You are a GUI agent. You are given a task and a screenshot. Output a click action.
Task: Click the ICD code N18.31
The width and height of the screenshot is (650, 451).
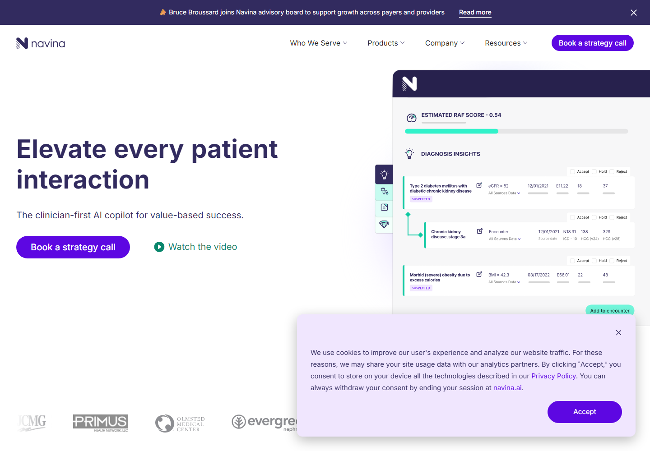(x=570, y=232)
